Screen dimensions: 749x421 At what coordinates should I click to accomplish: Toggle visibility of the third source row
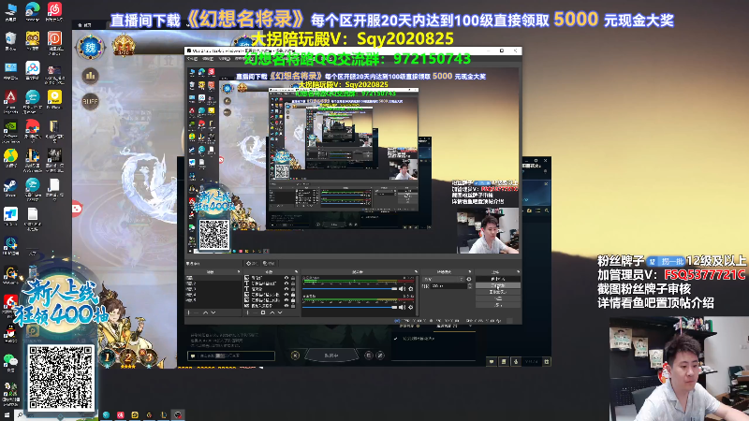point(286,289)
